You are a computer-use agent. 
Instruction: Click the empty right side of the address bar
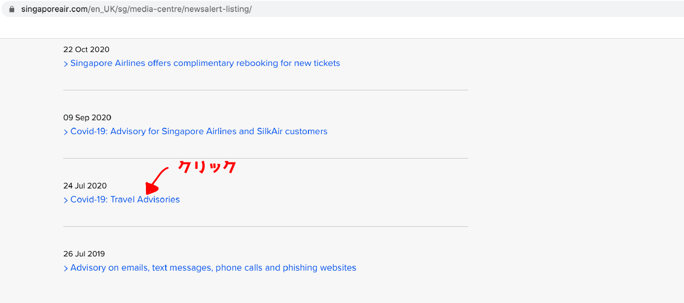[467, 10]
